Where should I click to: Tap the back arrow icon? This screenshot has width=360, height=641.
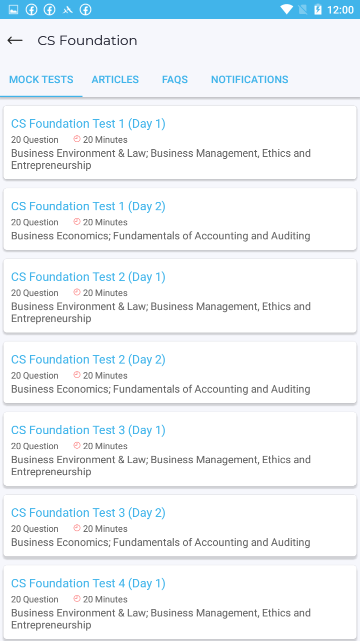[15, 41]
